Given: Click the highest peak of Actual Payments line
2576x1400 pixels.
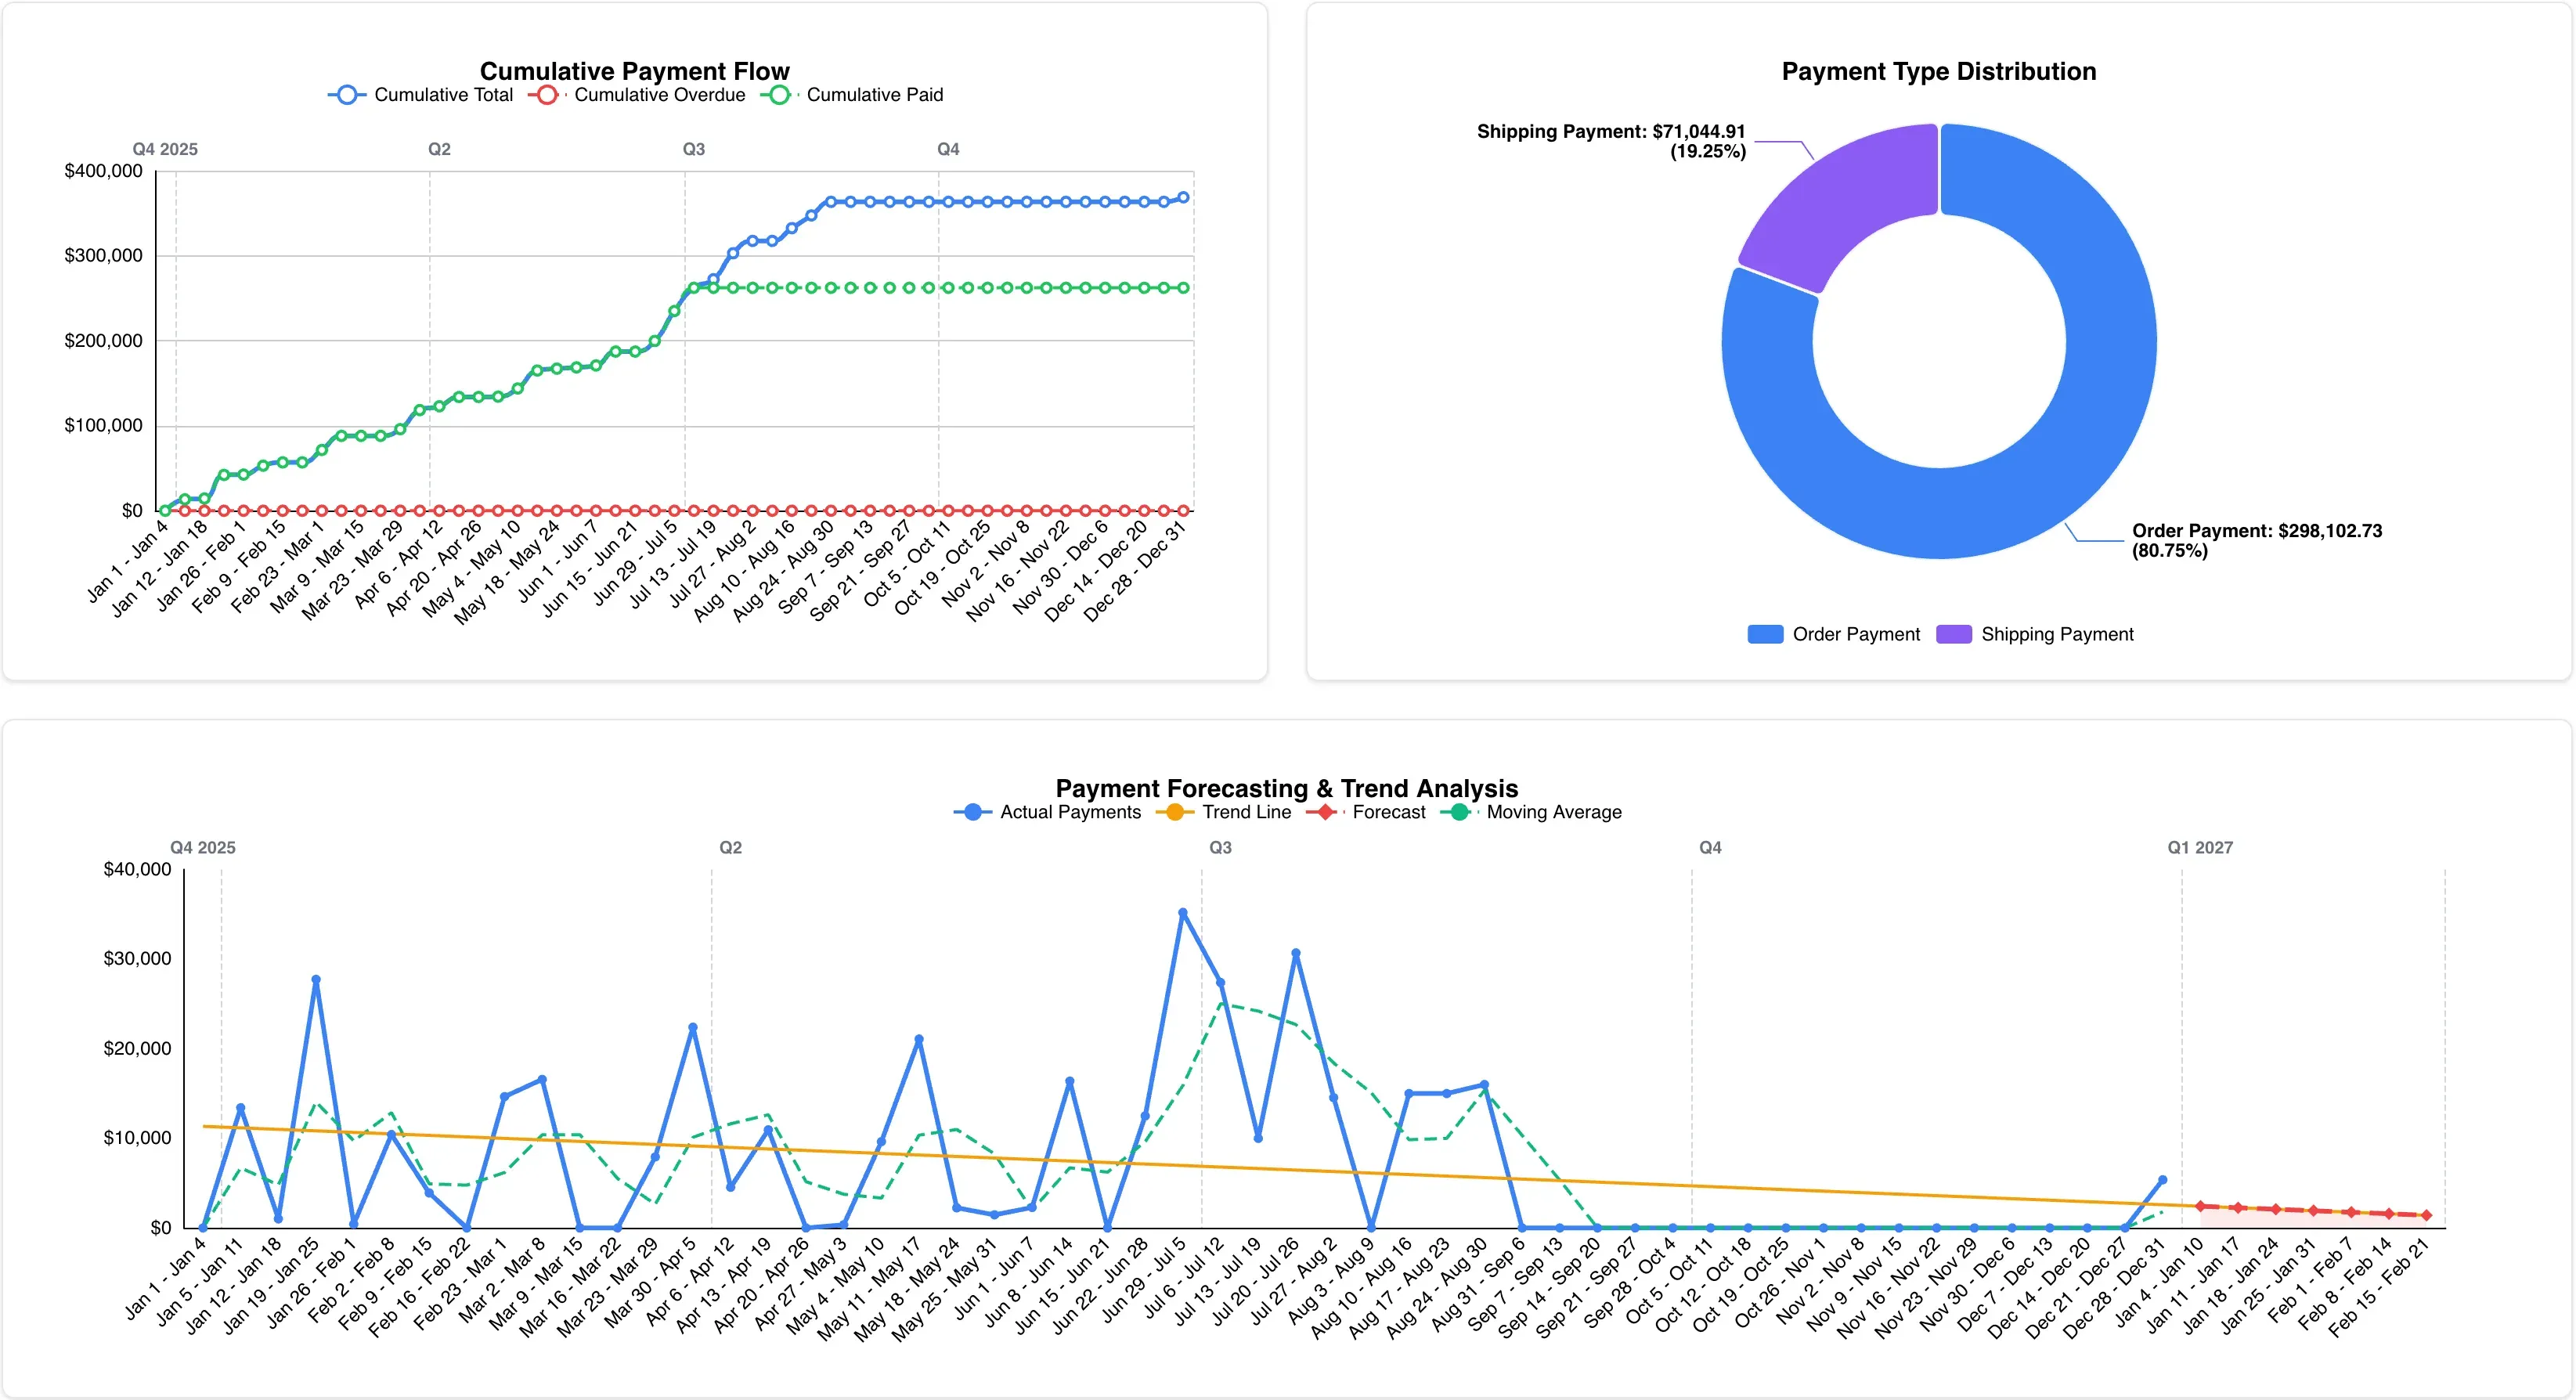Looking at the screenshot, I should point(1183,913).
